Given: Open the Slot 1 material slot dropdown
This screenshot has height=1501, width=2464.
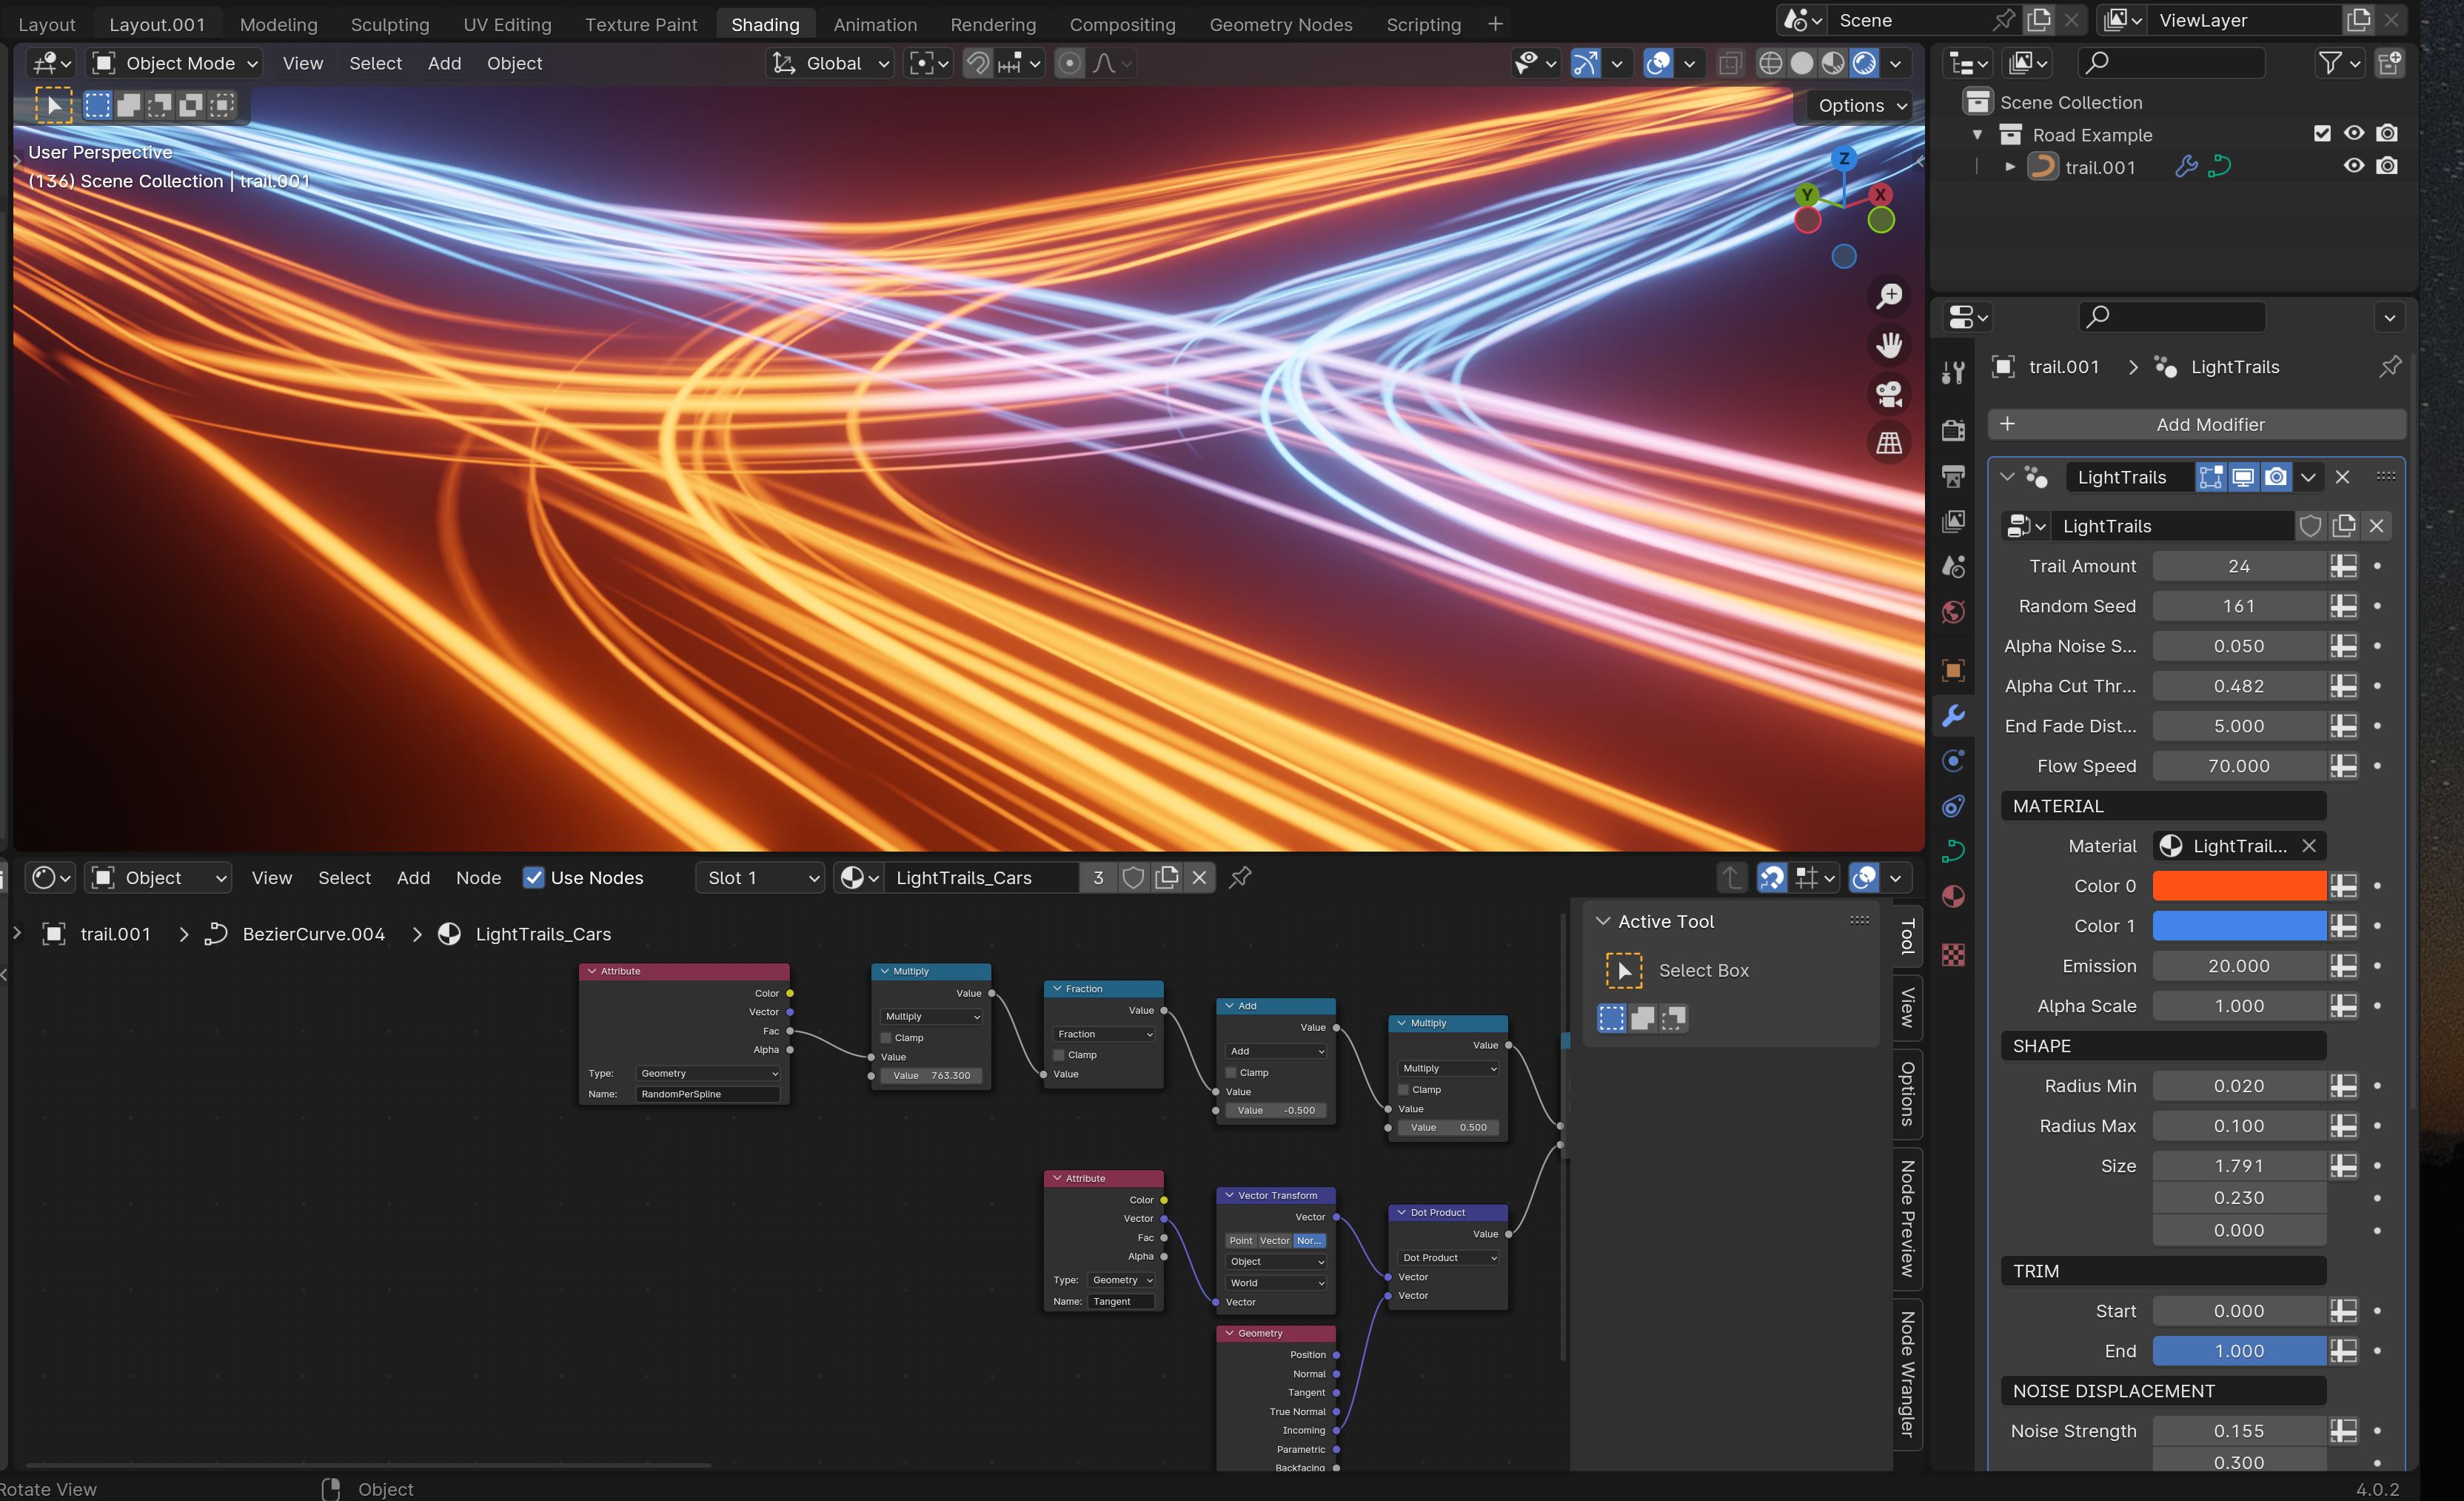Looking at the screenshot, I should 760,877.
